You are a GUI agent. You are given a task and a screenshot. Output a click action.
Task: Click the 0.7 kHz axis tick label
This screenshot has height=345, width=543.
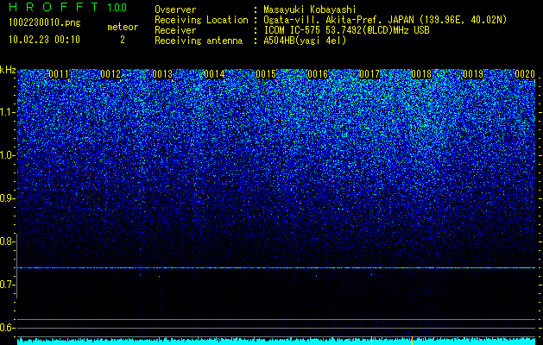click(x=7, y=285)
